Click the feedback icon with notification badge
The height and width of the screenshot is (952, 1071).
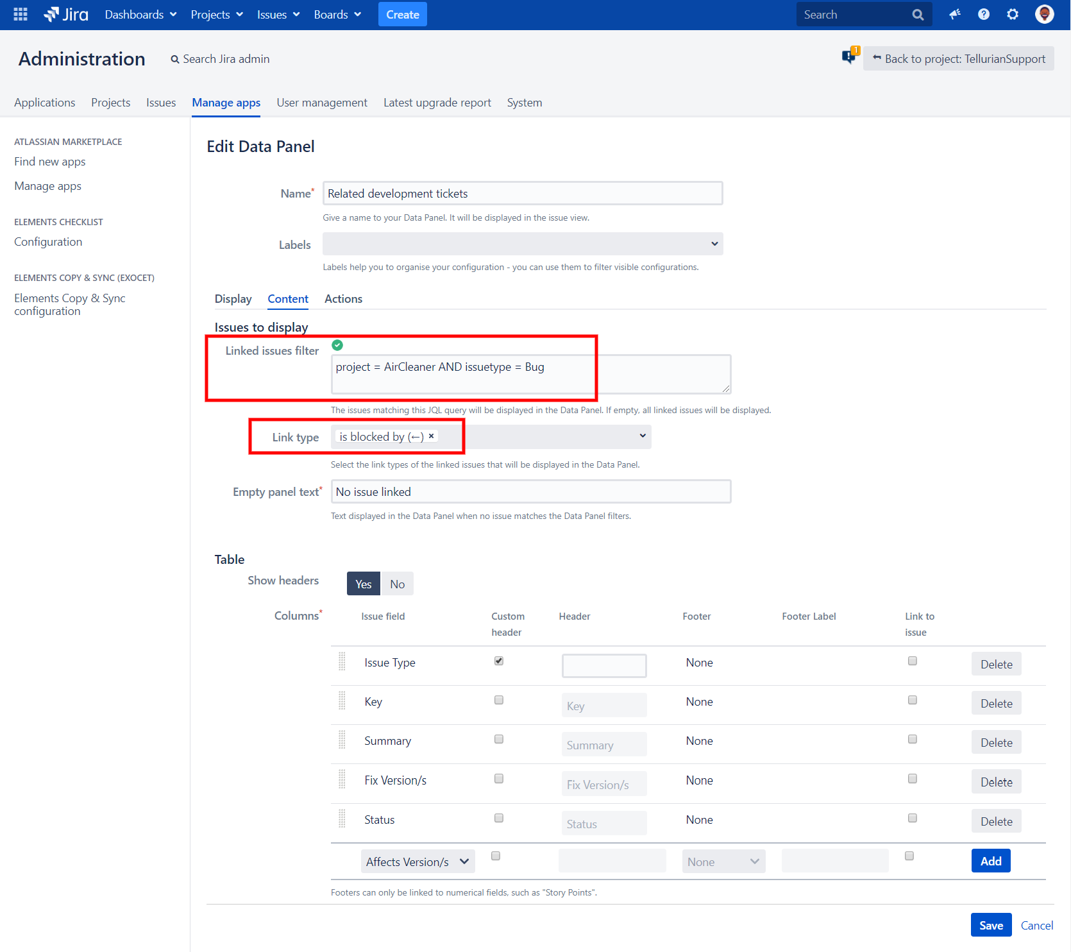click(x=849, y=57)
